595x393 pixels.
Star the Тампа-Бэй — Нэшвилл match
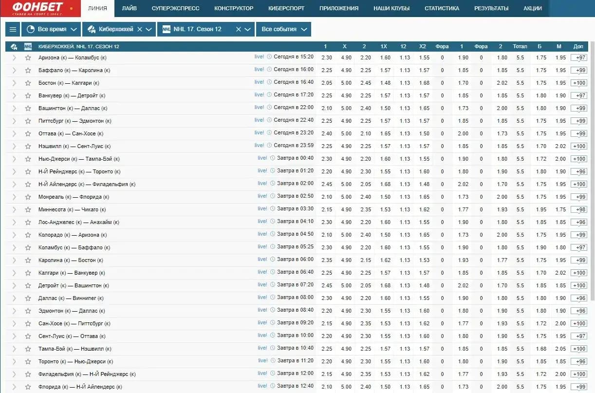(x=28, y=349)
